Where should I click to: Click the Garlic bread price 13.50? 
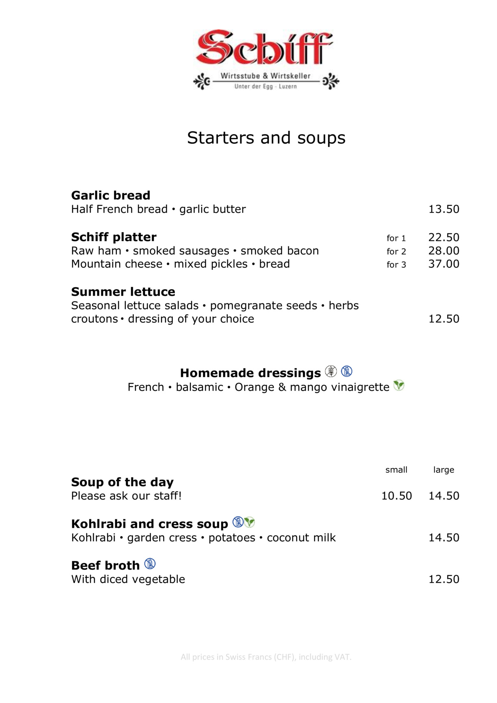444,209
